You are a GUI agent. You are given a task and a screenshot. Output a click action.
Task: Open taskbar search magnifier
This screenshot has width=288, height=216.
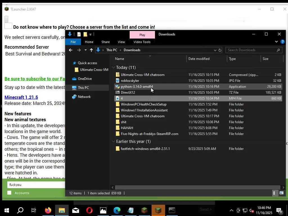[20, 210]
